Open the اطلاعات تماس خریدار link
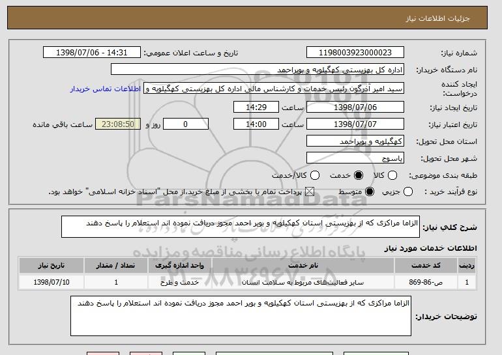The width and height of the screenshot is (502, 355). [x=106, y=89]
